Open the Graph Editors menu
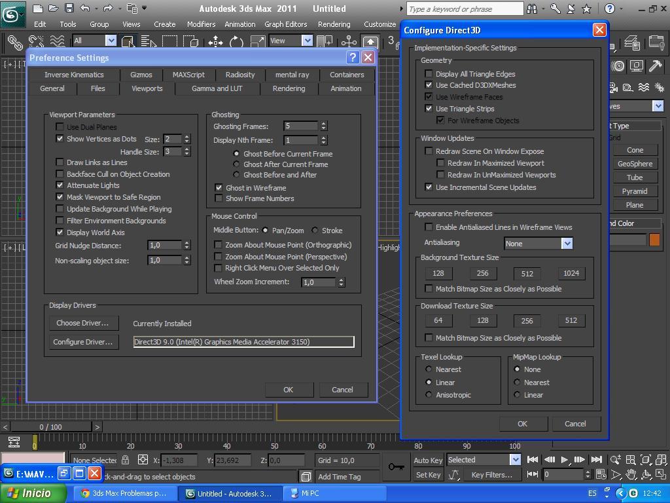Viewport: 670px width, 503px height. click(285, 24)
